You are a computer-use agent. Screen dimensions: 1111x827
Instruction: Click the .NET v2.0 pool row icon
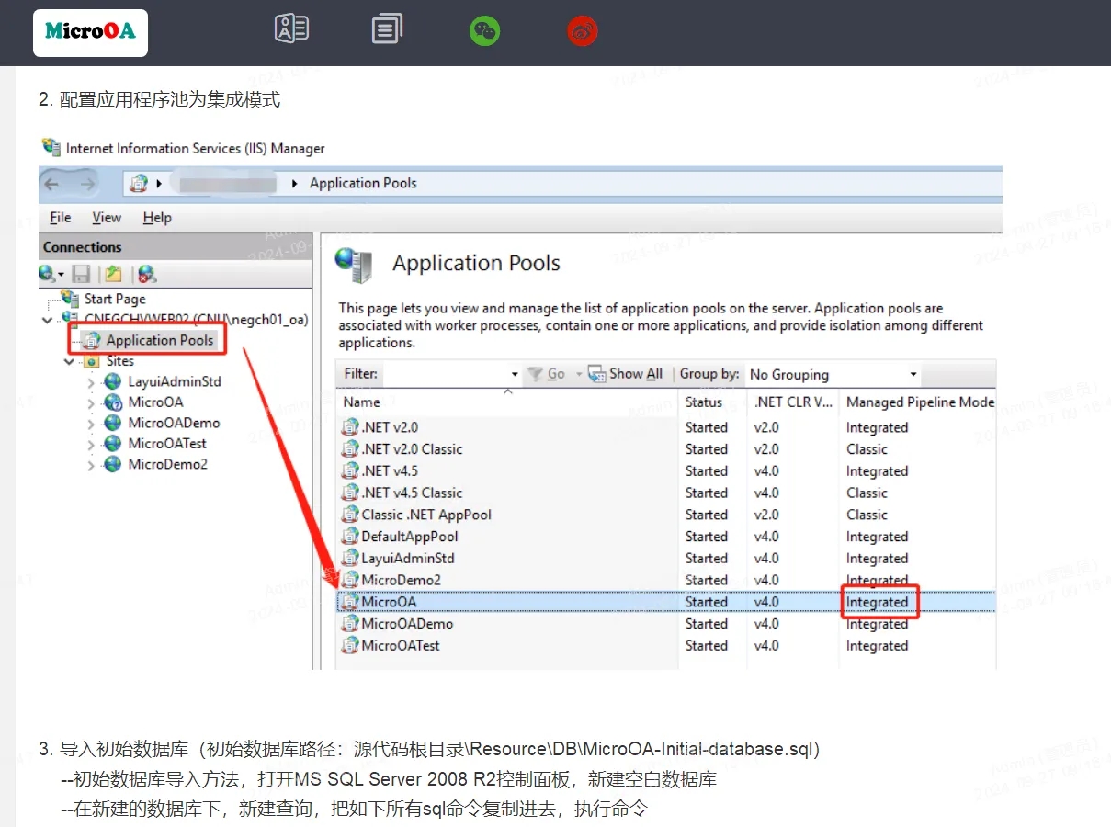pos(349,427)
